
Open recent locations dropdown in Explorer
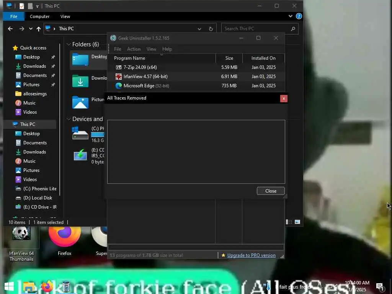click(x=31, y=29)
